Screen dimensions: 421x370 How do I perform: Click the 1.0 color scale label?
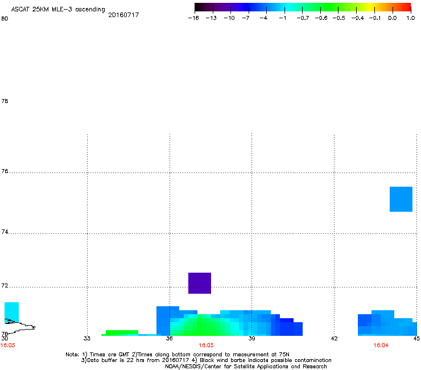411,18
